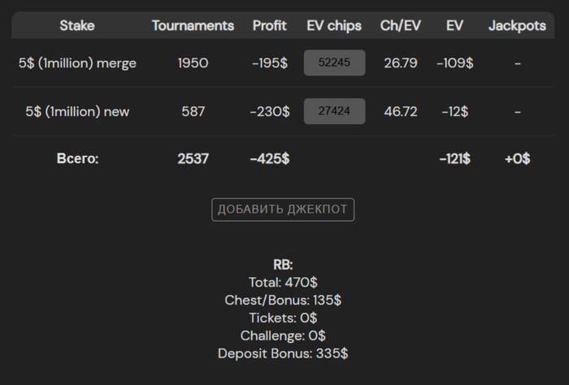Select the Tournaments column header

(193, 26)
